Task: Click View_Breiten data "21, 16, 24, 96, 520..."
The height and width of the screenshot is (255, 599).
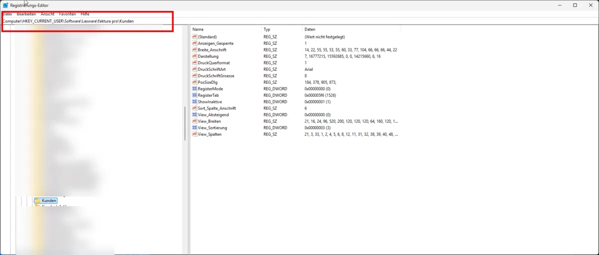Action: pyautogui.click(x=351, y=121)
